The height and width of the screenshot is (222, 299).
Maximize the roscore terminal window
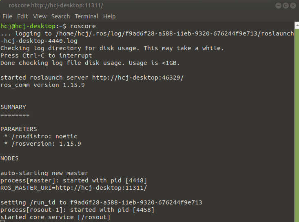click(x=286, y=6)
